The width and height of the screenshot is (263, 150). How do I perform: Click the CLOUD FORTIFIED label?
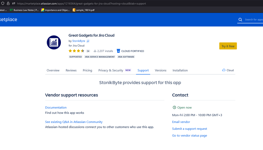pos(133,51)
